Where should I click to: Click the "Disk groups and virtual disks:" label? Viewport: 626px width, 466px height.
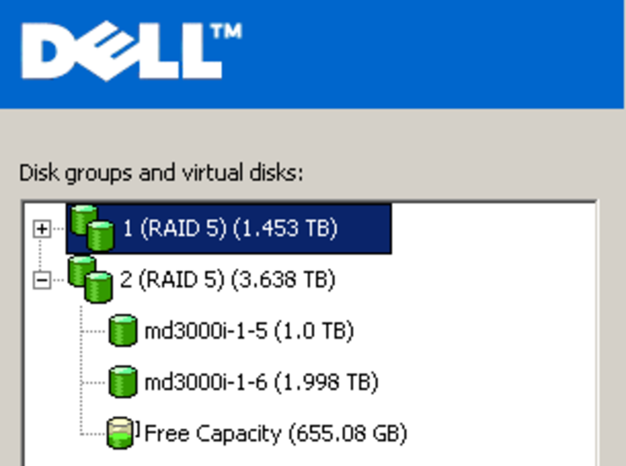click(x=162, y=173)
